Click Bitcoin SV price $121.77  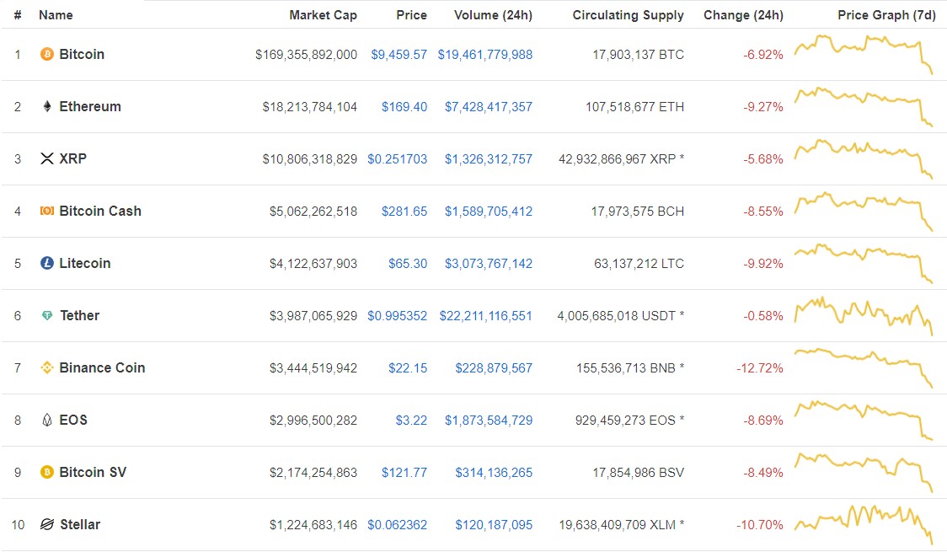(x=404, y=473)
